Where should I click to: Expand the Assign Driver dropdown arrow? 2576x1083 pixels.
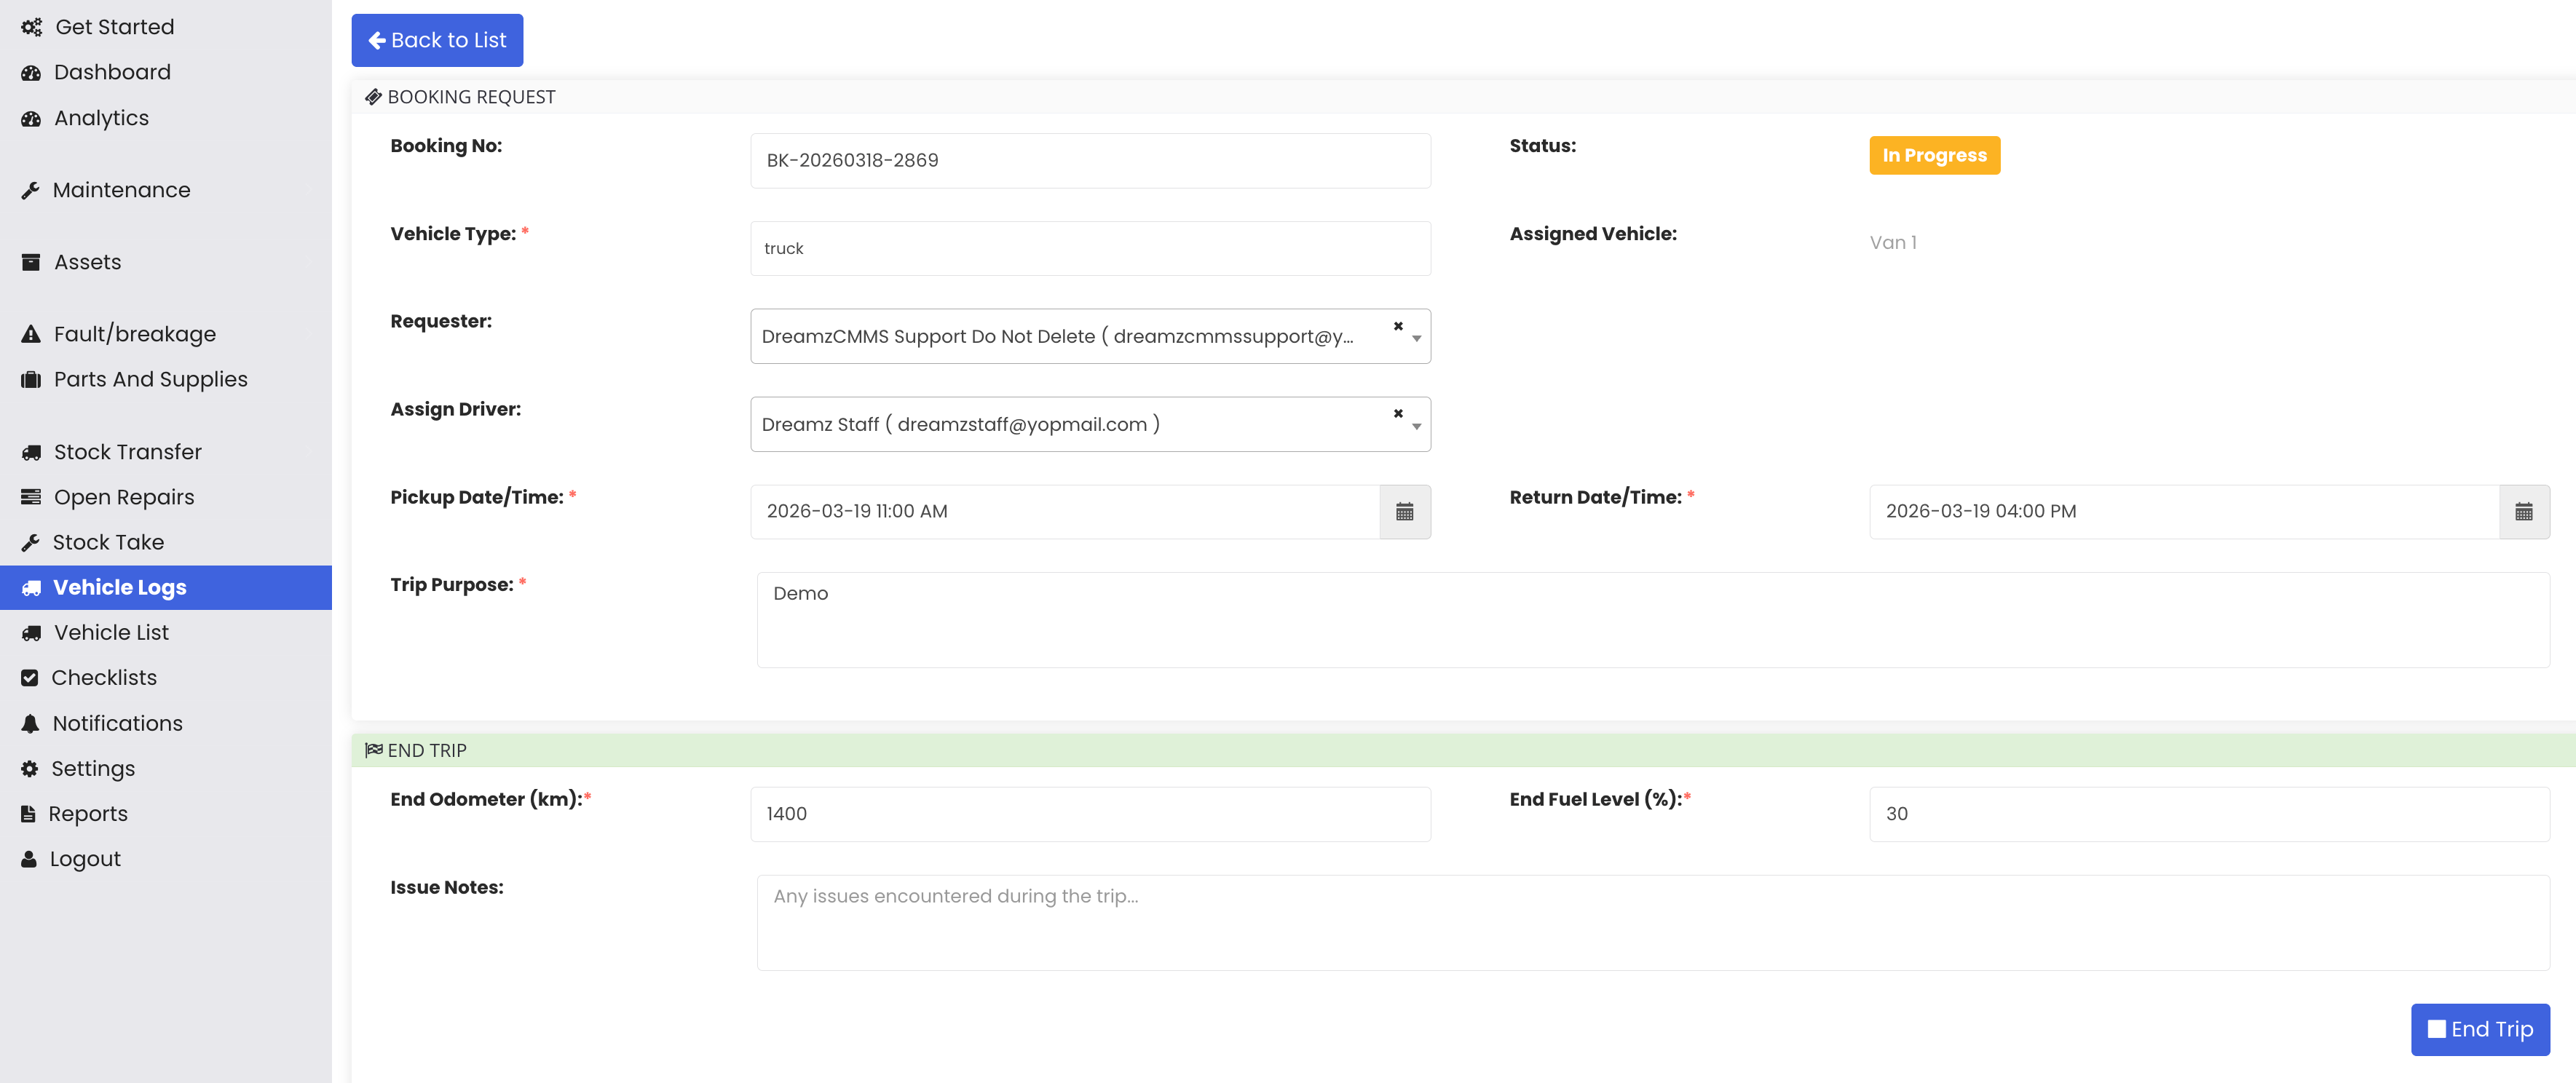pyautogui.click(x=1416, y=426)
